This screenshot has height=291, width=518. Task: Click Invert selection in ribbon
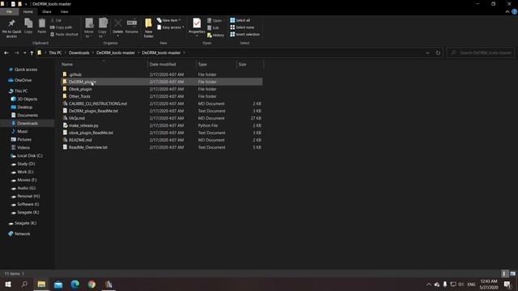(x=244, y=34)
